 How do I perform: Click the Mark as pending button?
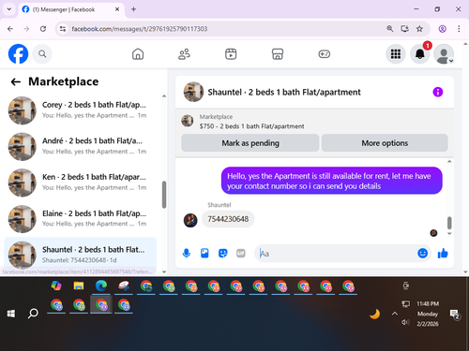pyautogui.click(x=250, y=143)
